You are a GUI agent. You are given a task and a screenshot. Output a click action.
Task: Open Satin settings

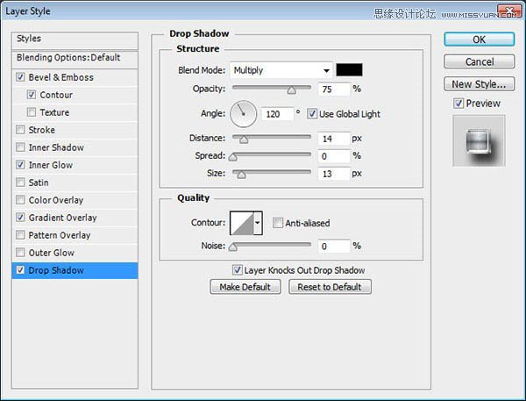click(x=39, y=183)
